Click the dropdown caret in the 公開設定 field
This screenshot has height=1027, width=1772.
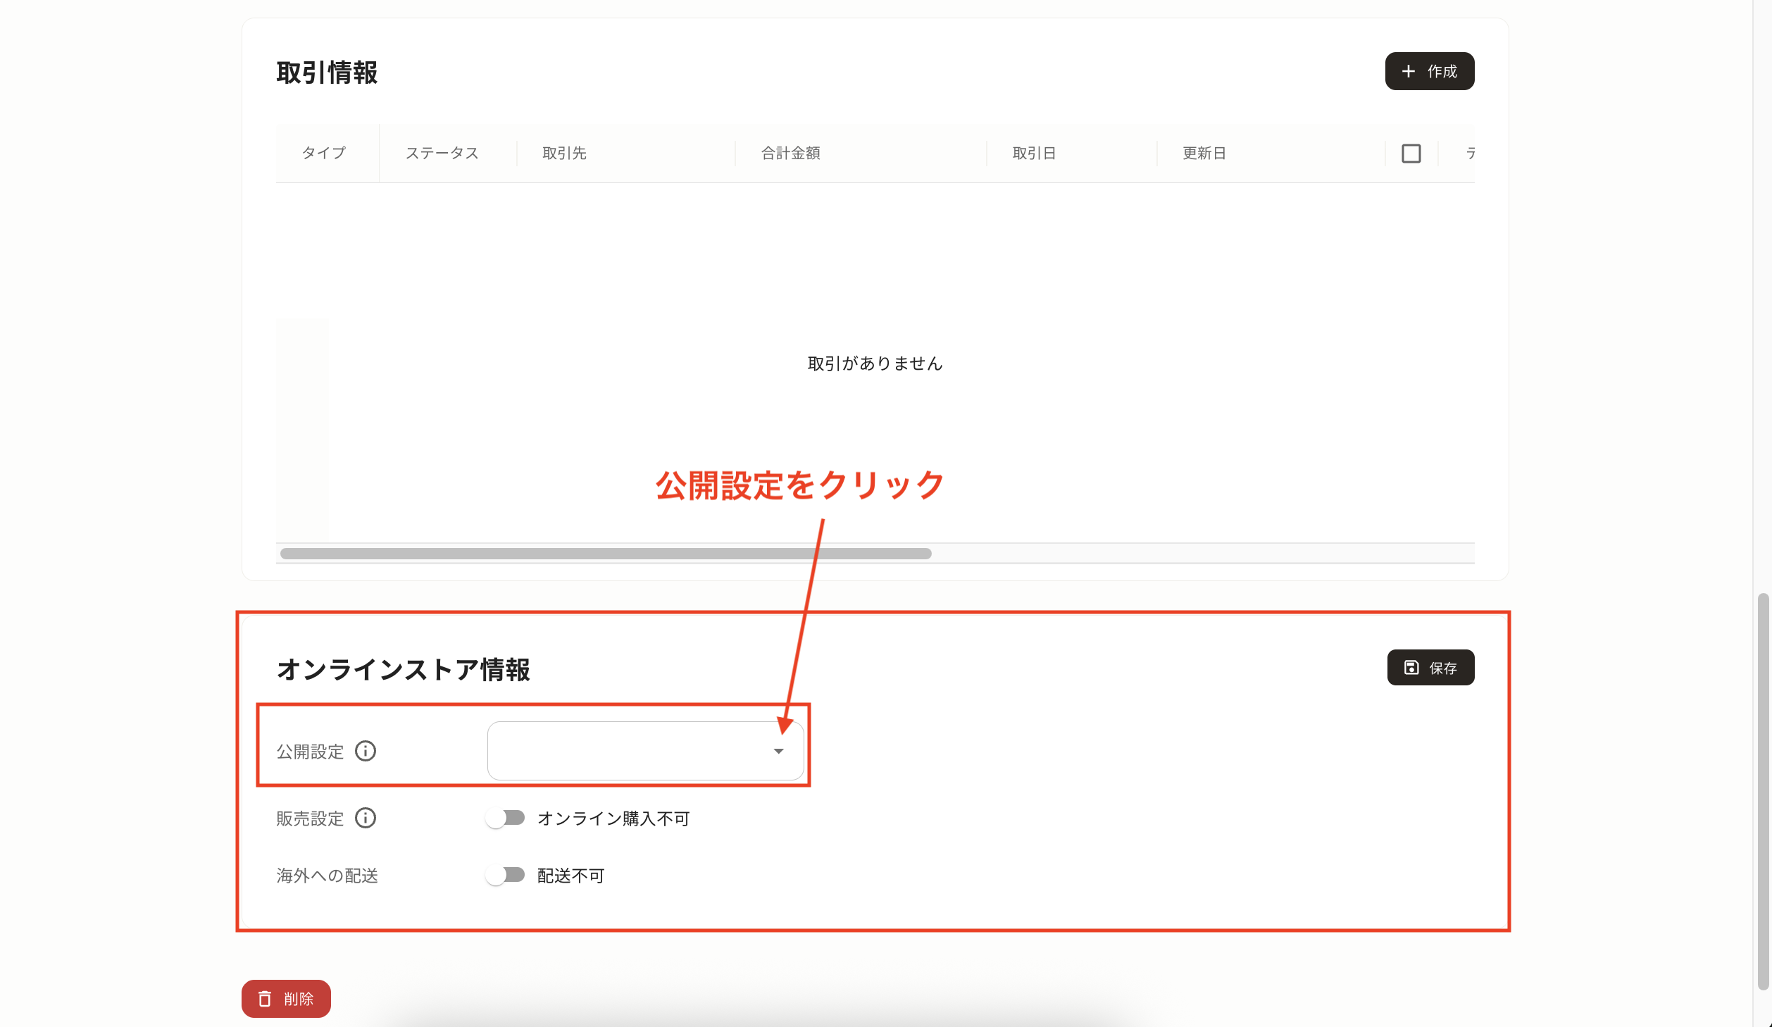pos(778,751)
